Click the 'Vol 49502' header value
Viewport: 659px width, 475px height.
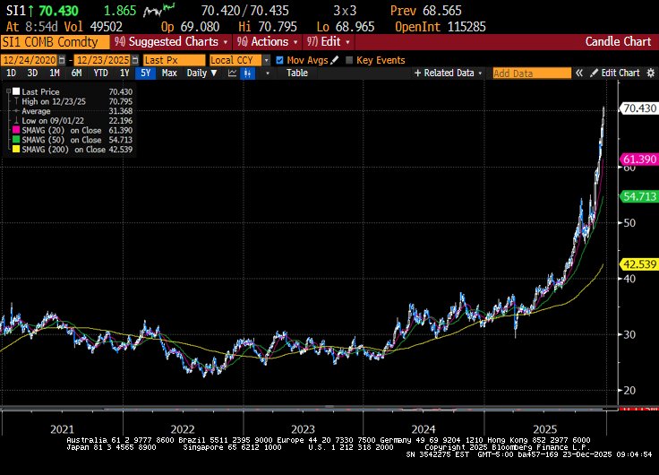(93, 27)
